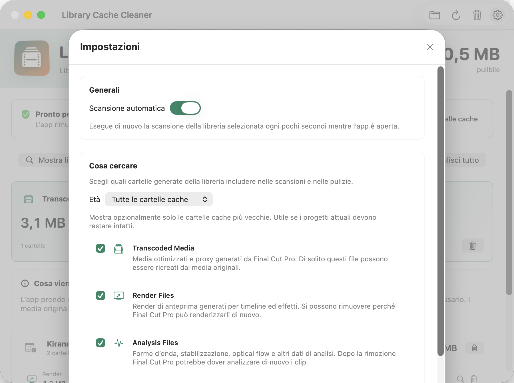
Task: Click the info icon beside "Cosa vien"
Action: 25,284
